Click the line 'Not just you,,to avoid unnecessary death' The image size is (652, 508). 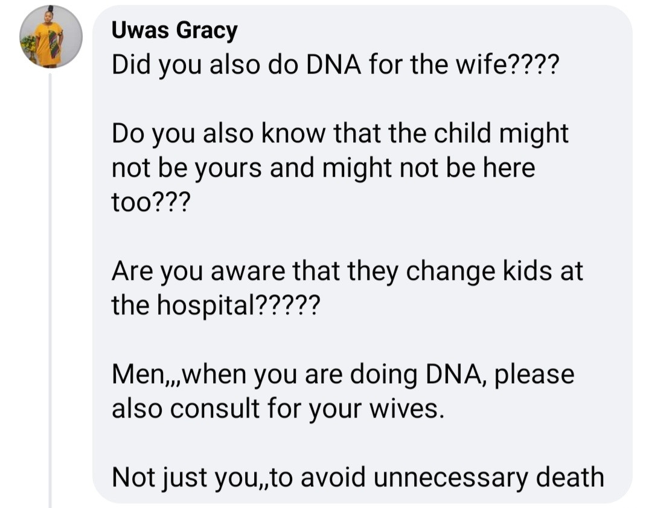pyautogui.click(x=357, y=478)
